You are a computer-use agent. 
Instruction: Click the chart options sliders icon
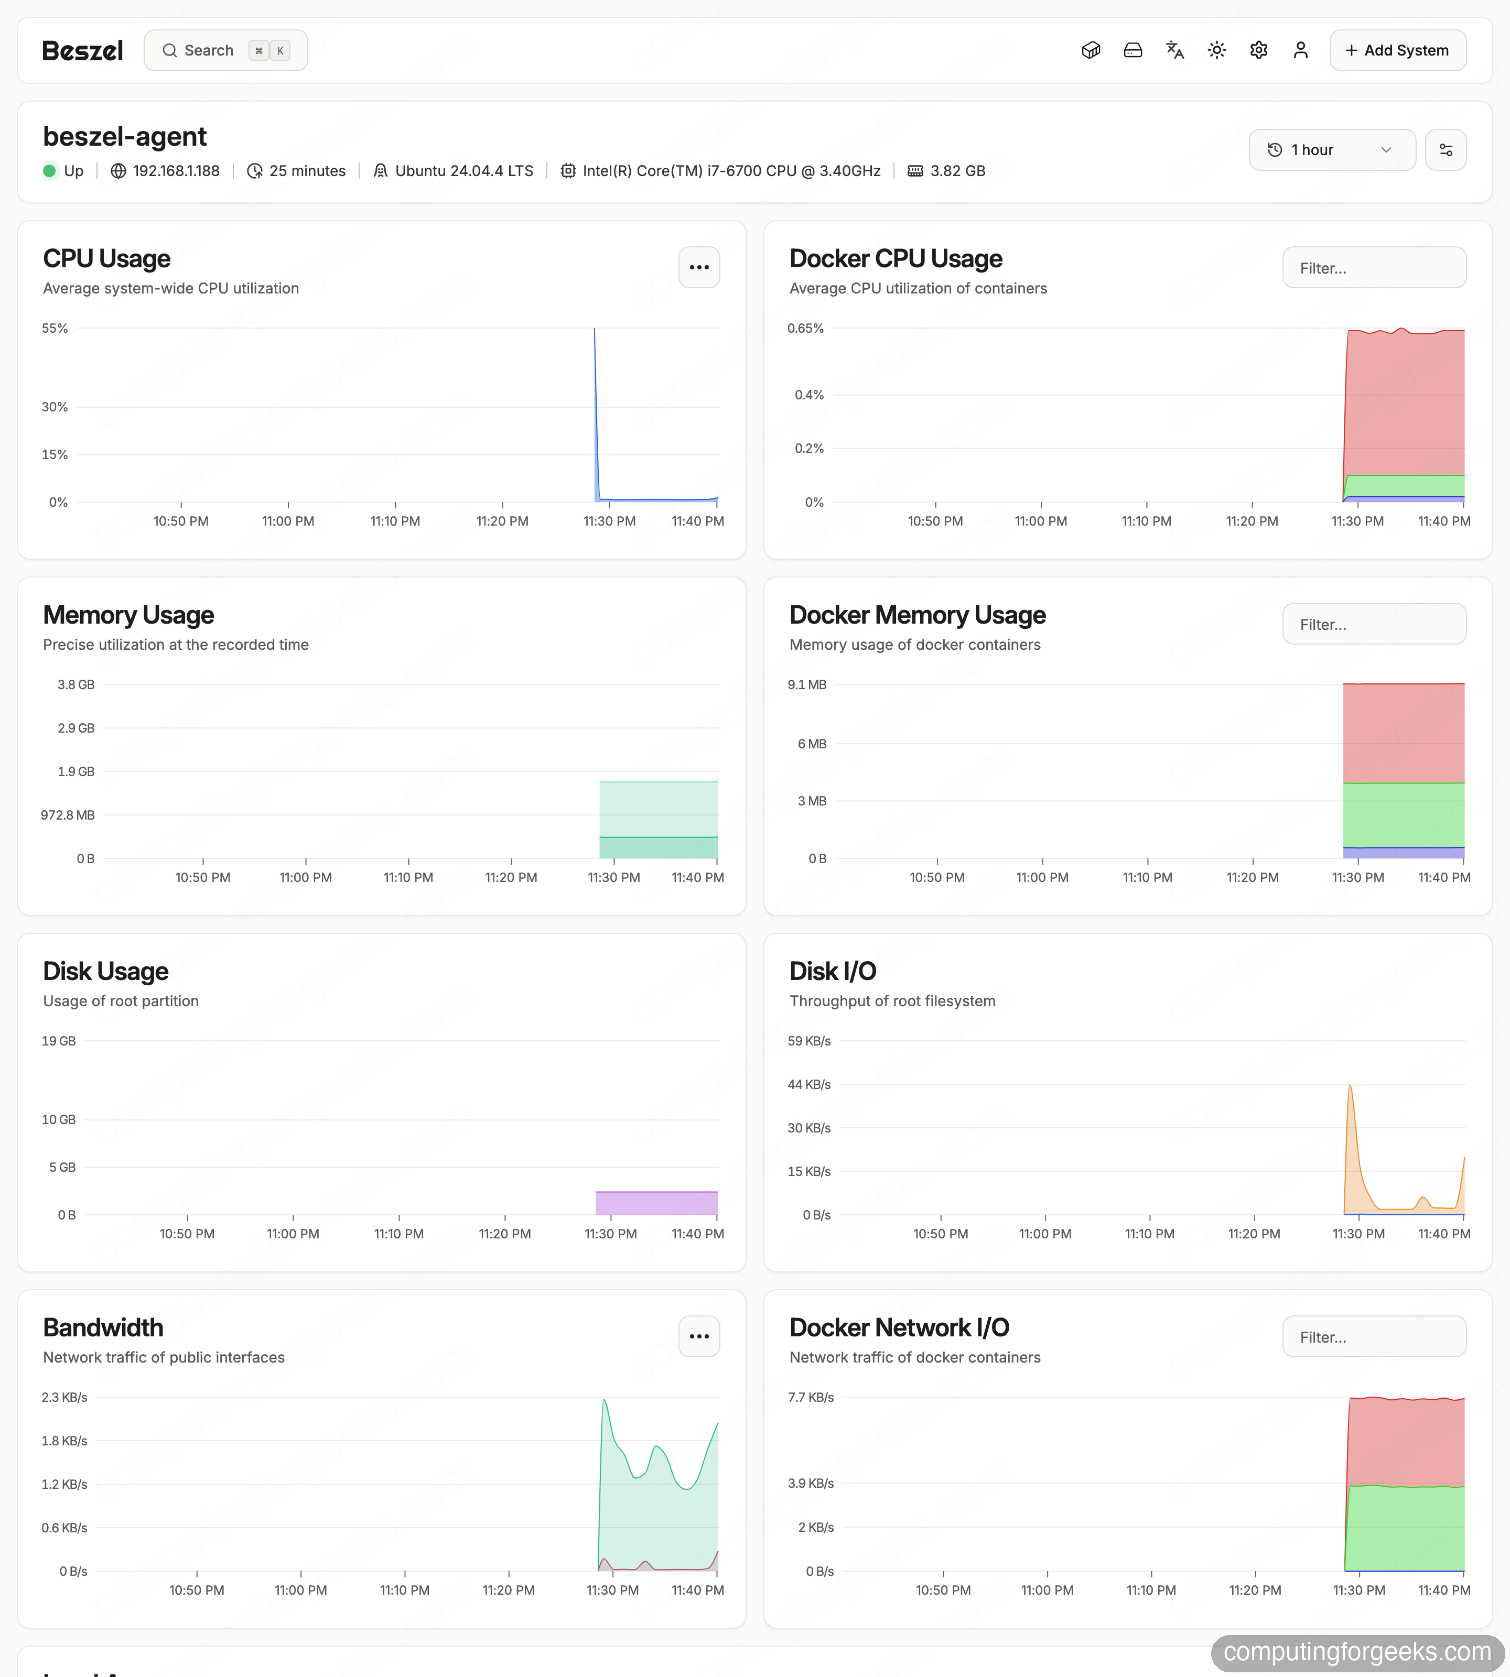coord(1446,150)
